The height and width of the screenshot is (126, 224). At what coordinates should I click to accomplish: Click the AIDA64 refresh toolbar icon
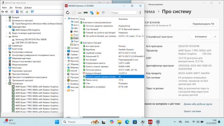tap(68, 13)
